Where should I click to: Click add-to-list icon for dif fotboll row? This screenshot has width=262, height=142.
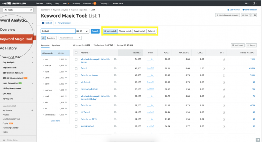click(x=115, y=112)
